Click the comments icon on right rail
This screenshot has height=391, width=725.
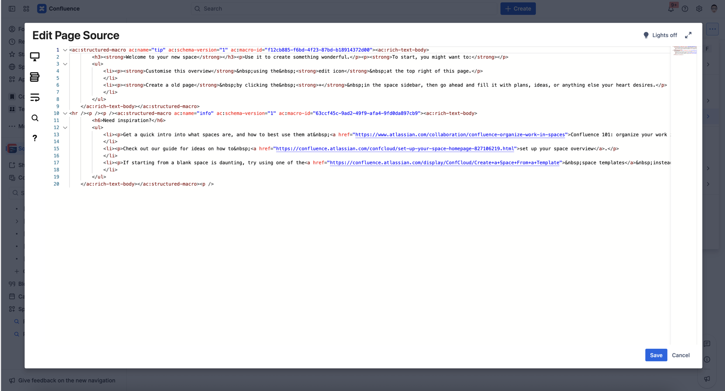coord(707,344)
